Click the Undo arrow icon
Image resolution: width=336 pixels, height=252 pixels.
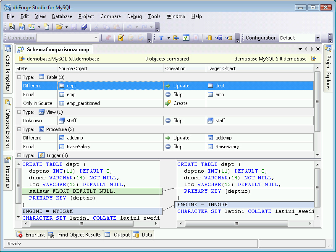pos(129,27)
